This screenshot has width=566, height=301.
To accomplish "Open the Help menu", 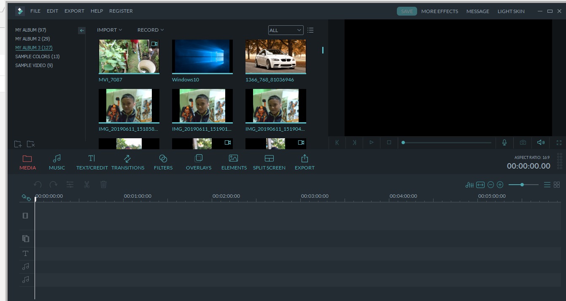I will click(97, 11).
